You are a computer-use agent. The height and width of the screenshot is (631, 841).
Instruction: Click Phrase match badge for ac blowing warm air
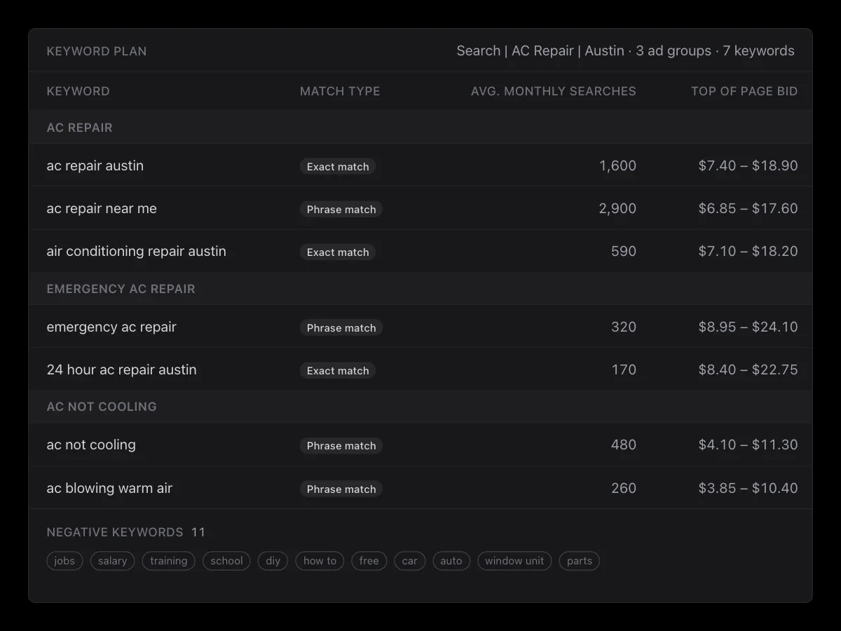pyautogui.click(x=341, y=489)
